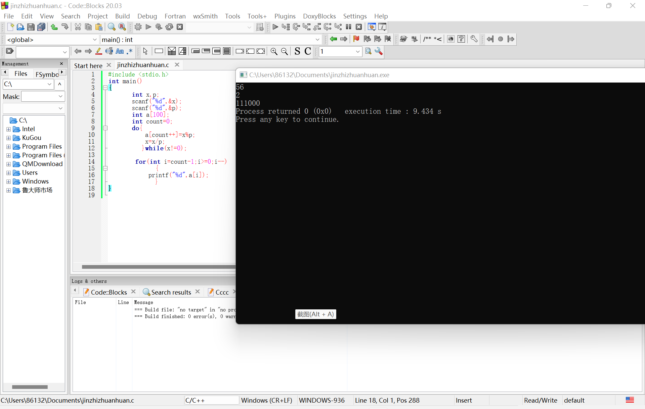Expand the Program Files folder node
Image resolution: width=645 pixels, height=409 pixels.
(x=8, y=147)
